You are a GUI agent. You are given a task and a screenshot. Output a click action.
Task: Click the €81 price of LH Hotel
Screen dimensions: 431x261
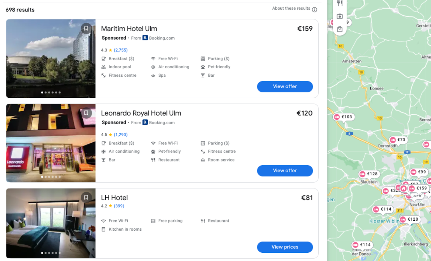[x=307, y=198]
